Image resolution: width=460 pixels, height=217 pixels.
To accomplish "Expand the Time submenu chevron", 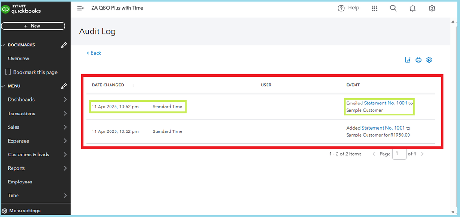I will pyautogui.click(x=65, y=196).
